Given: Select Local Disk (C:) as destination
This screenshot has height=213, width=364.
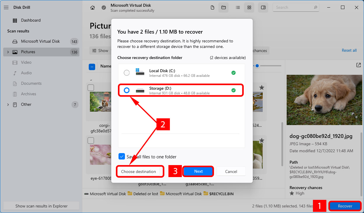Looking at the screenshot, I should point(126,73).
